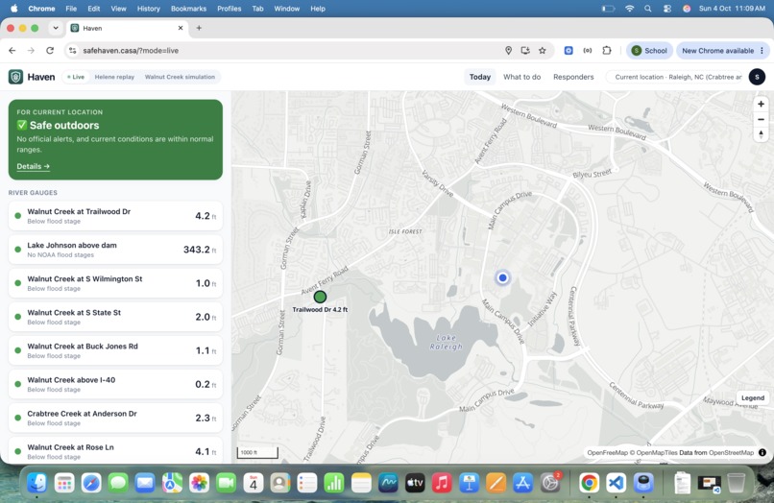
Task: Open the Wi-Fi status menu
Action: point(629,9)
